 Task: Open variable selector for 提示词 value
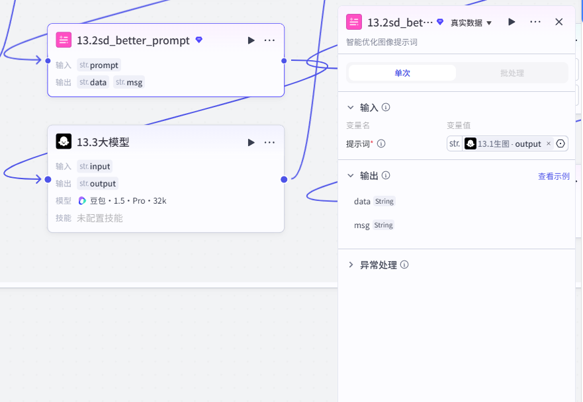click(561, 143)
